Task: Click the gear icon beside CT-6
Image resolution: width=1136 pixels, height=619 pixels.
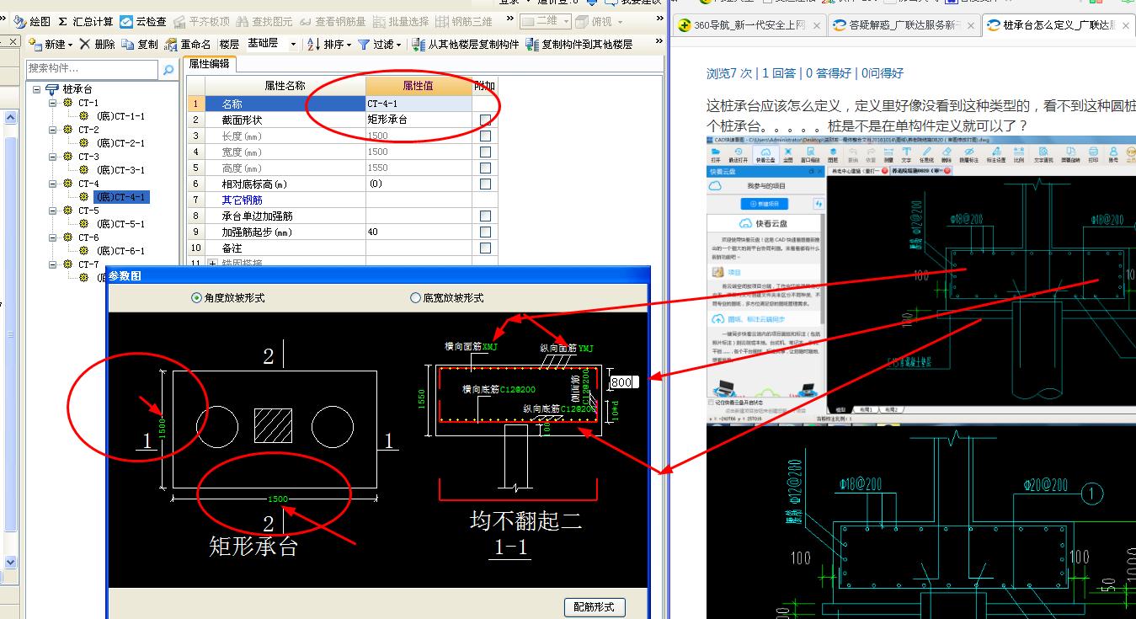Action: 67,237
